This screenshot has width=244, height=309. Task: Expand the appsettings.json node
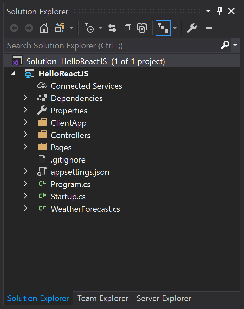click(x=25, y=171)
